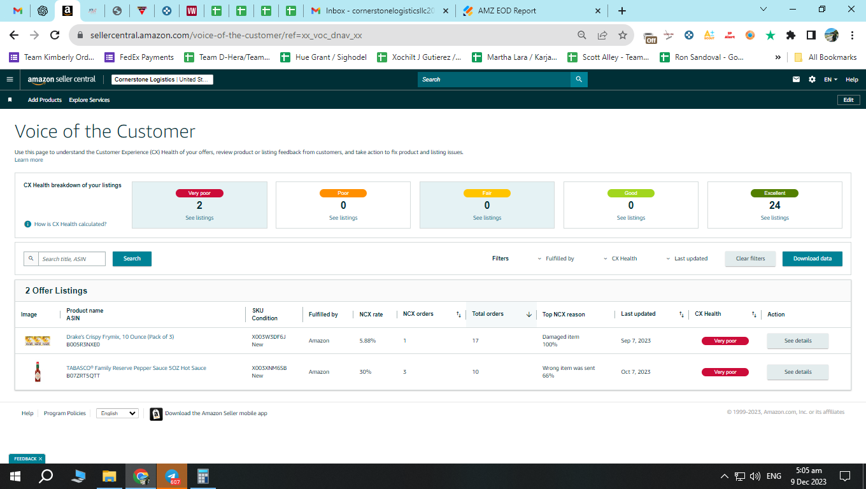Viewport: 866px width, 489px height.
Task: Open the settings gear in Seller Central
Action: point(812,80)
